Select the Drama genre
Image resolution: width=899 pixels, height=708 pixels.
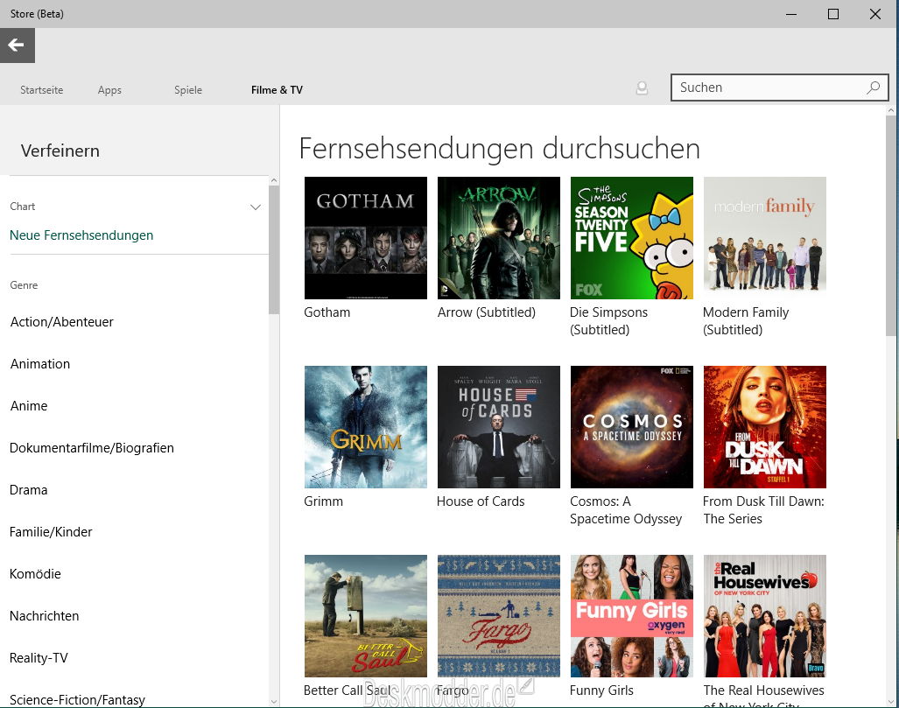[29, 490]
